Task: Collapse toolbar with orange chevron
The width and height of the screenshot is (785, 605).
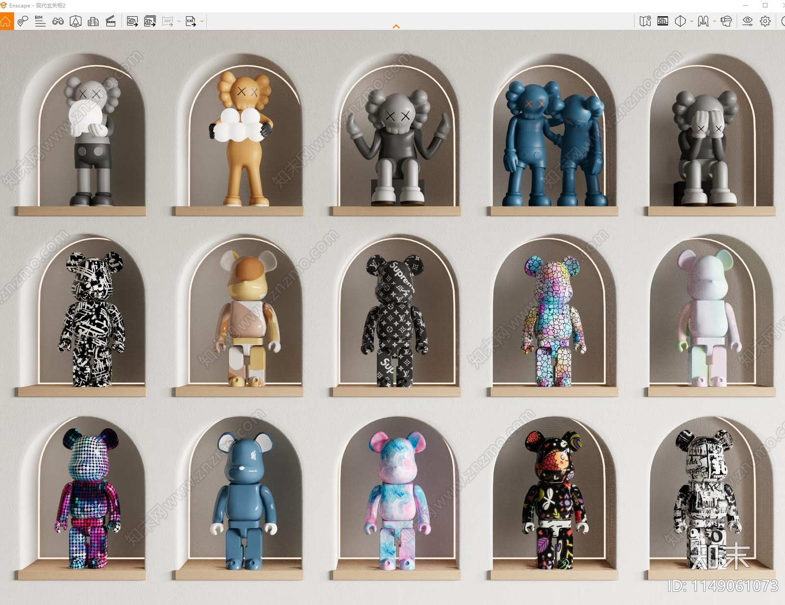Action: click(x=396, y=26)
